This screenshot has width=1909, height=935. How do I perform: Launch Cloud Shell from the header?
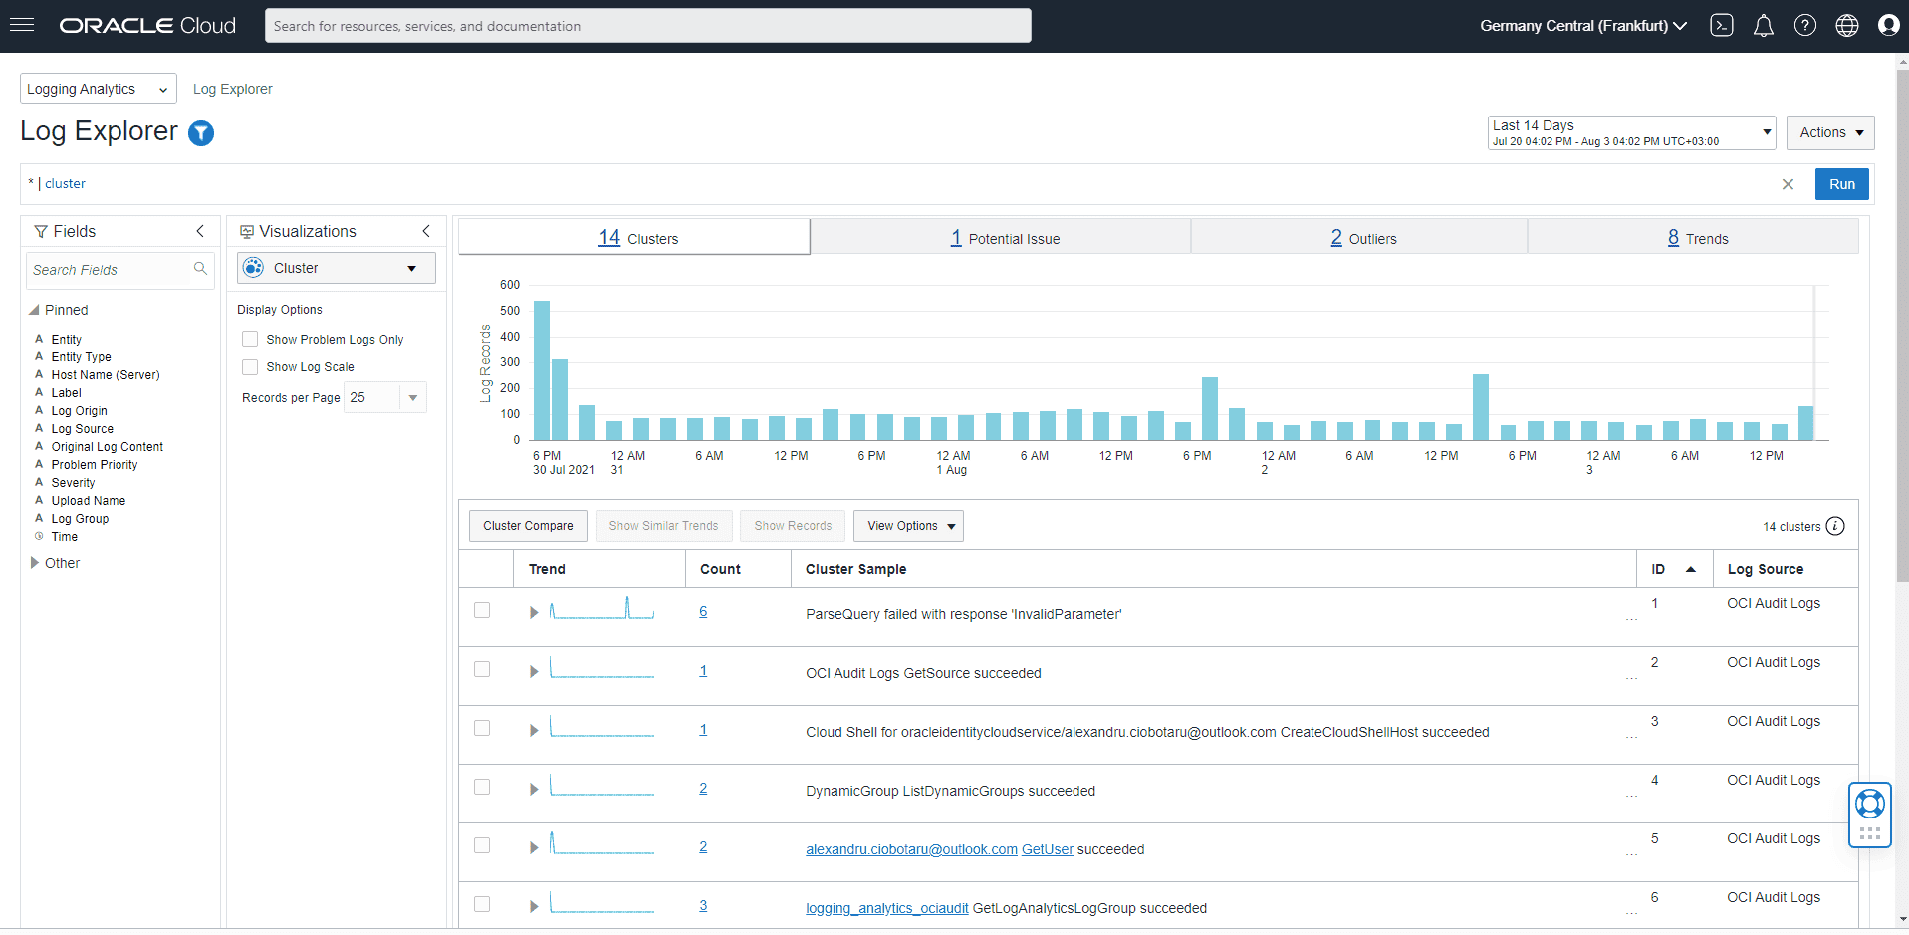point(1722,26)
